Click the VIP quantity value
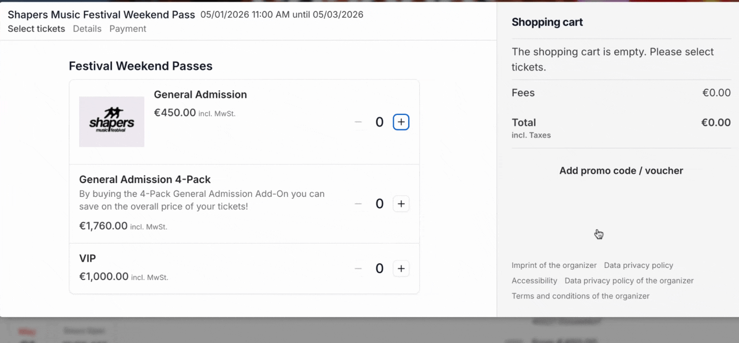The image size is (739, 343). [379, 269]
